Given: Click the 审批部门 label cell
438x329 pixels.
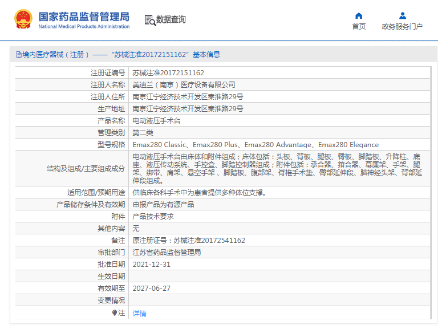Looking at the screenshot, I should pos(72,253).
